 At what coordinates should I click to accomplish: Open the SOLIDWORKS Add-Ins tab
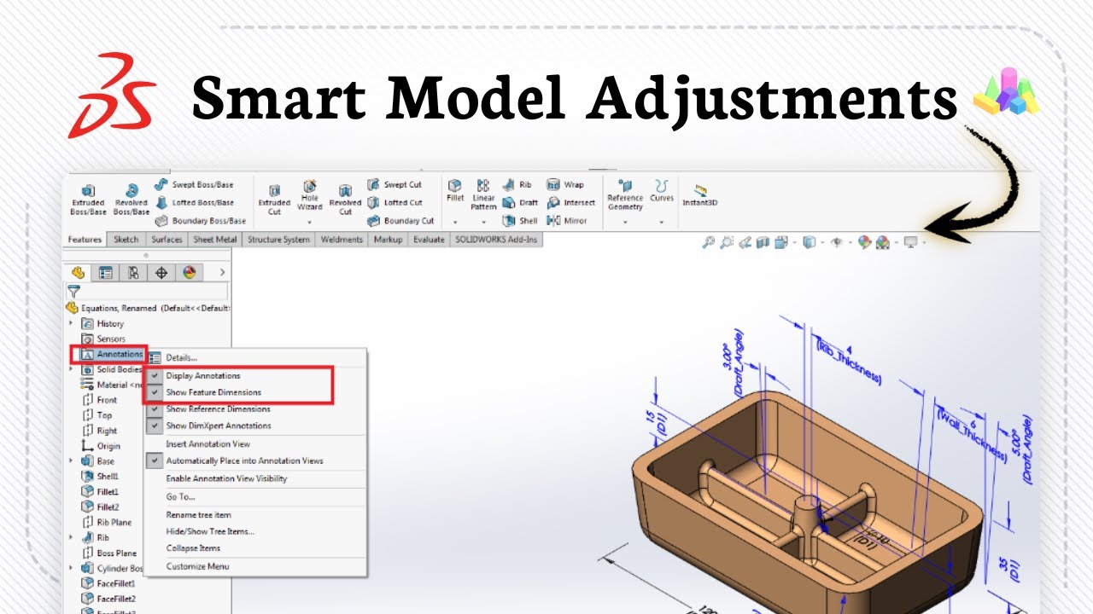[496, 240]
